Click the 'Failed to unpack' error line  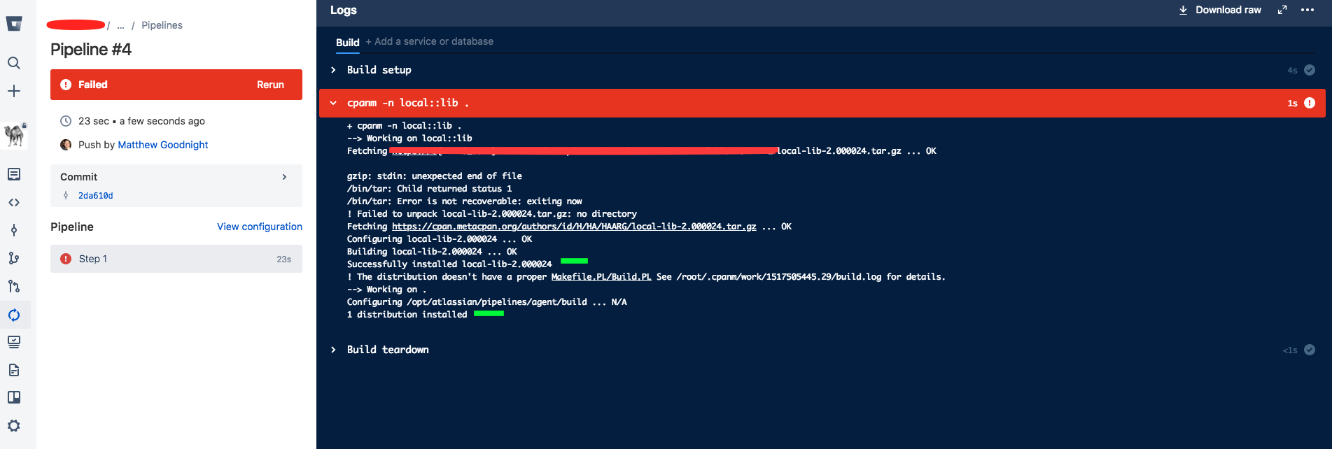click(x=492, y=214)
